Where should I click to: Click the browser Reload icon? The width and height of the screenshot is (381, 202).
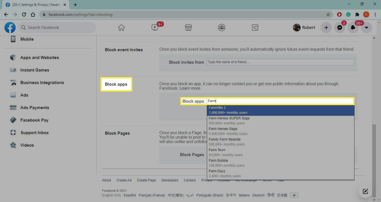coord(24,14)
